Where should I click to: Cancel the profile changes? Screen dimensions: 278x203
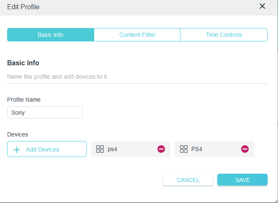coord(188,180)
